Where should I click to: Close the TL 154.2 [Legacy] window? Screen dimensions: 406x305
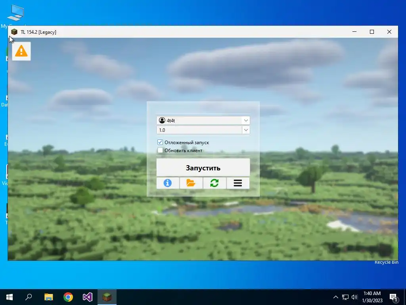pos(389,32)
